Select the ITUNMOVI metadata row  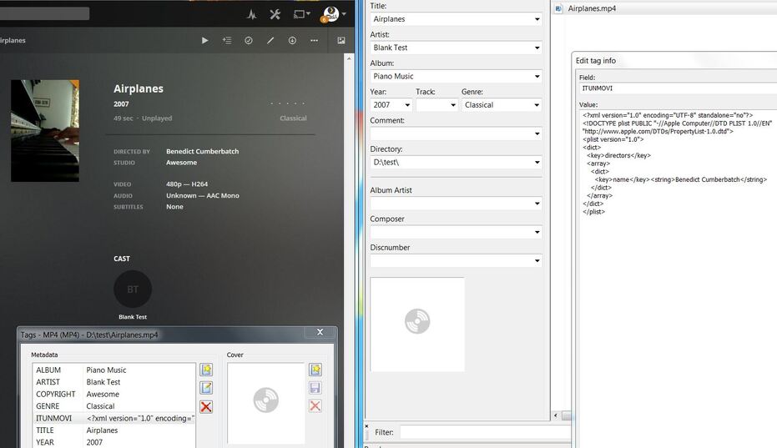pyautogui.click(x=114, y=418)
